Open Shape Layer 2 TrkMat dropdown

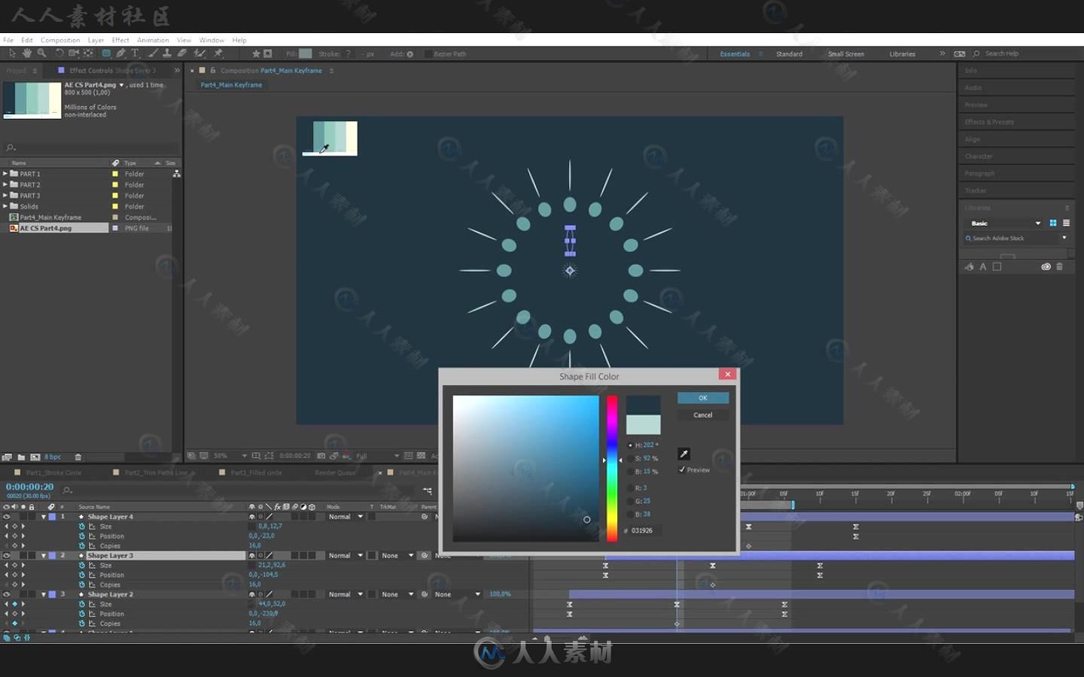pos(397,594)
